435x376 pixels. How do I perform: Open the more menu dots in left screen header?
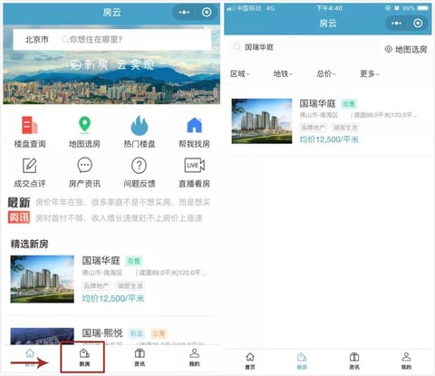click(184, 13)
